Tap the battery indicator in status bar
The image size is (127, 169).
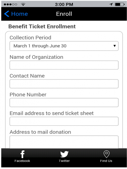[x=120, y=5]
